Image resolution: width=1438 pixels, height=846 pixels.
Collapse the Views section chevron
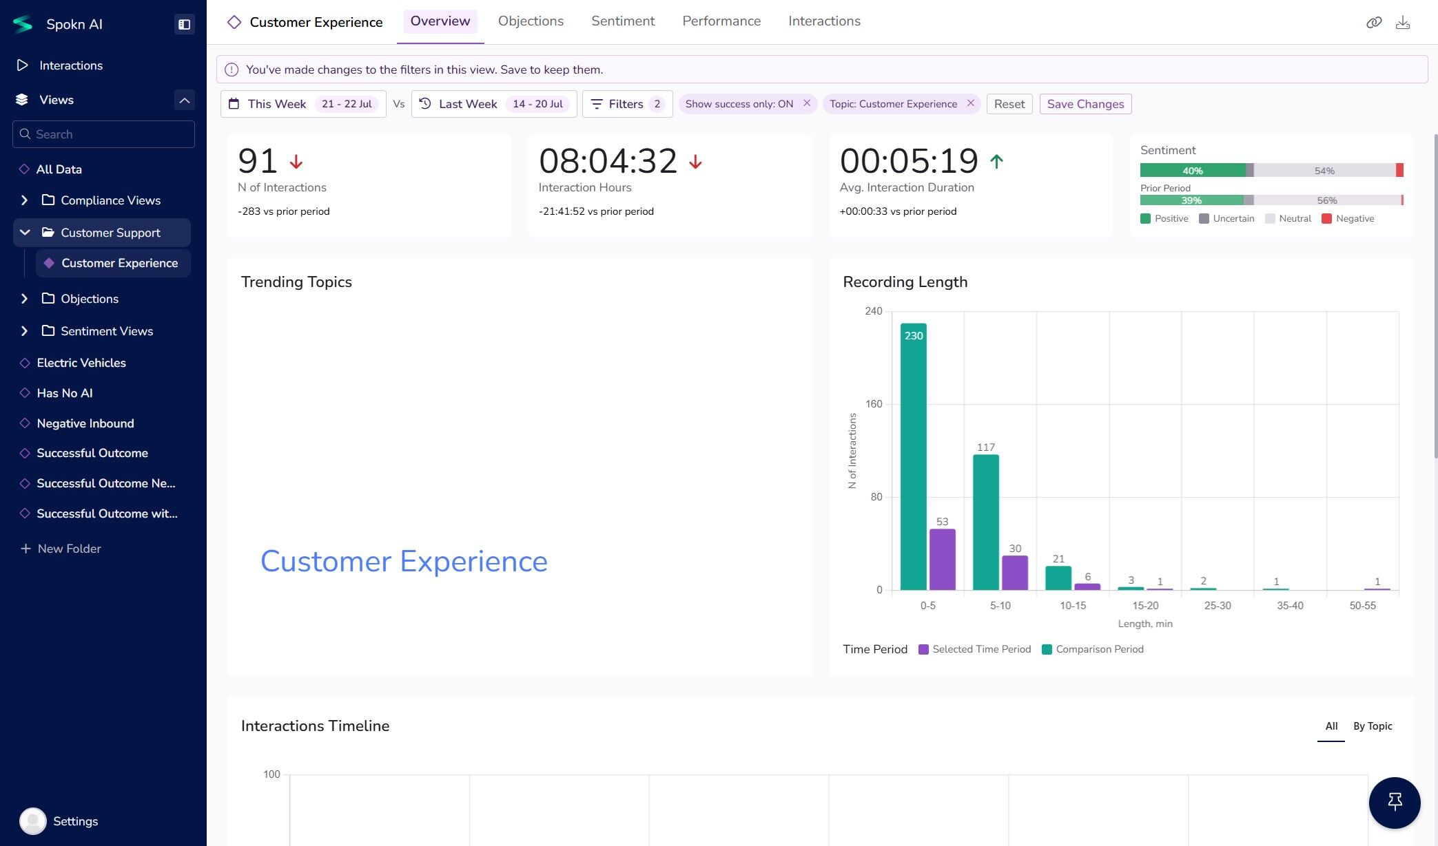pyautogui.click(x=184, y=100)
